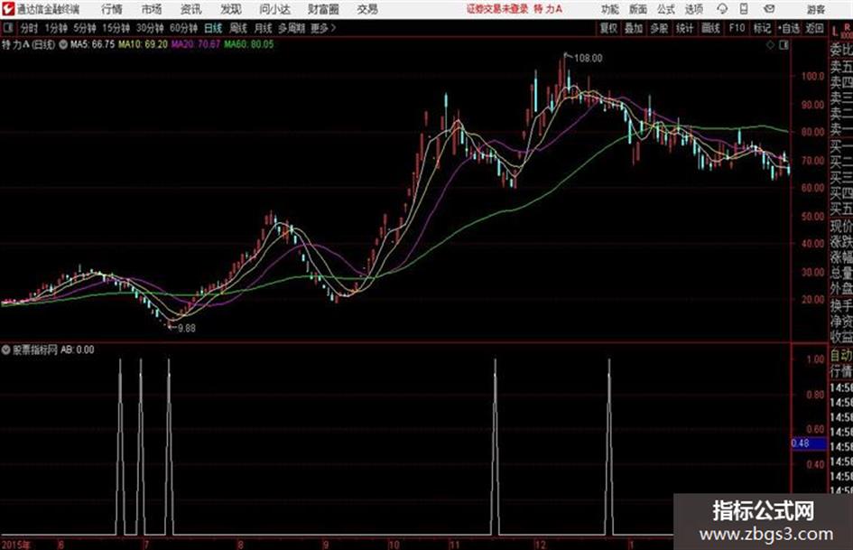Click the mobile phone icon in title bar

pyautogui.click(x=744, y=9)
